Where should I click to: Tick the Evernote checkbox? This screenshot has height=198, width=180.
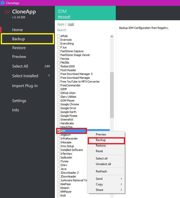tap(58, 40)
